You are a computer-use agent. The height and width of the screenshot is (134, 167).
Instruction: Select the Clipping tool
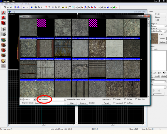[3, 61]
